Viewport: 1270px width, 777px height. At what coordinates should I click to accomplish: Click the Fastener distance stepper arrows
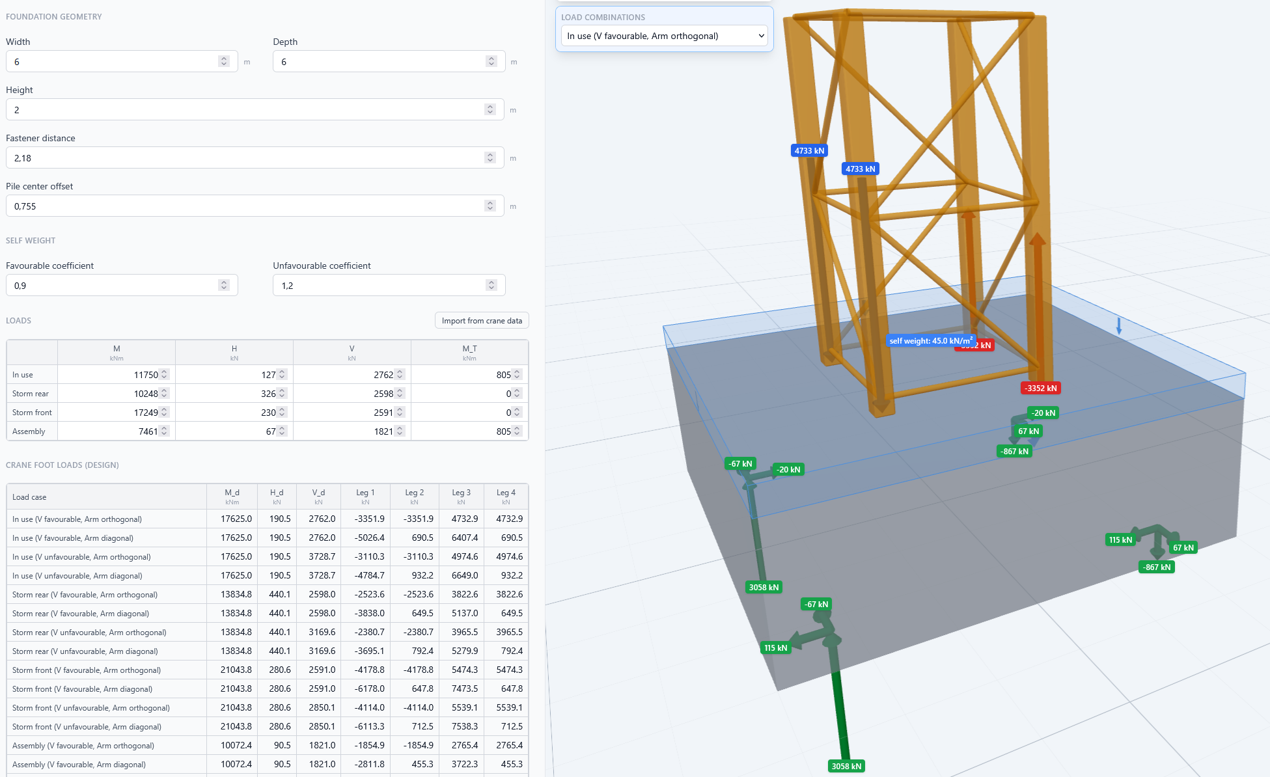click(490, 157)
